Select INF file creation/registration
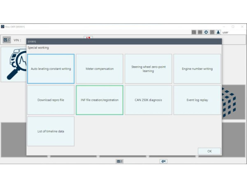Screen dimensions: 247x188 click(100, 100)
